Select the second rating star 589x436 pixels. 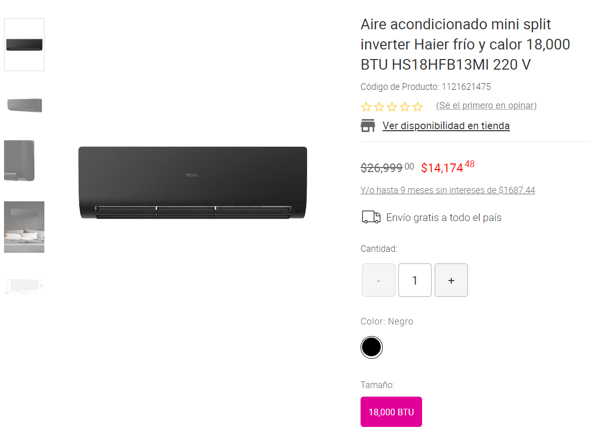pos(379,107)
